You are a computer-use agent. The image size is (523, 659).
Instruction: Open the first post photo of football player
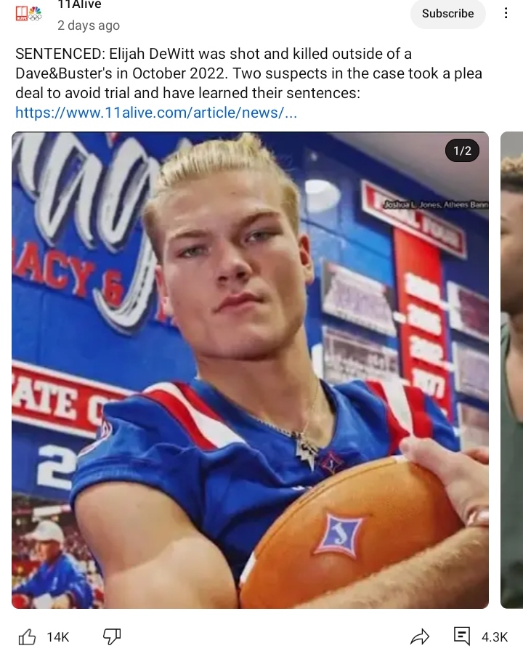click(250, 370)
